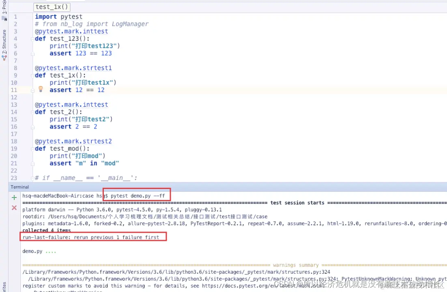This screenshot has height=292, width=447.
Task: Click the 'assert 12 == 12' statement
Action: (77, 90)
